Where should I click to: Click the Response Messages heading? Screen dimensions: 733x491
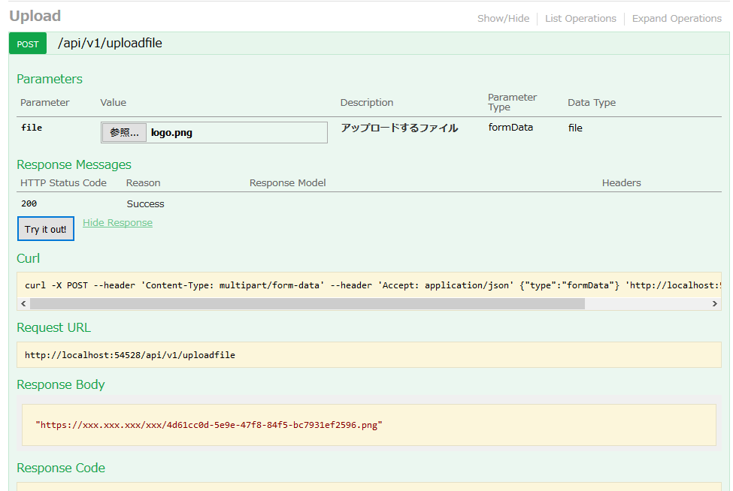pos(74,164)
